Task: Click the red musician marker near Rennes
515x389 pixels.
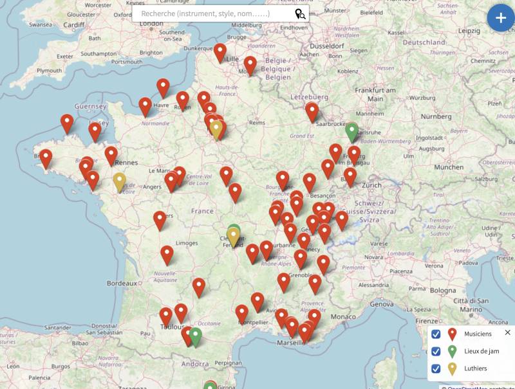Action: click(111, 155)
